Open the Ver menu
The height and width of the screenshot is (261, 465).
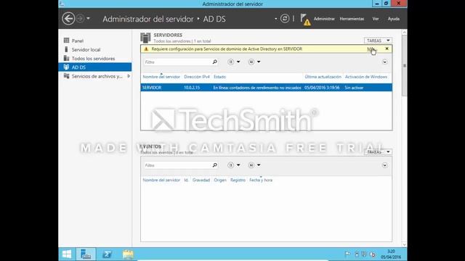(376, 19)
